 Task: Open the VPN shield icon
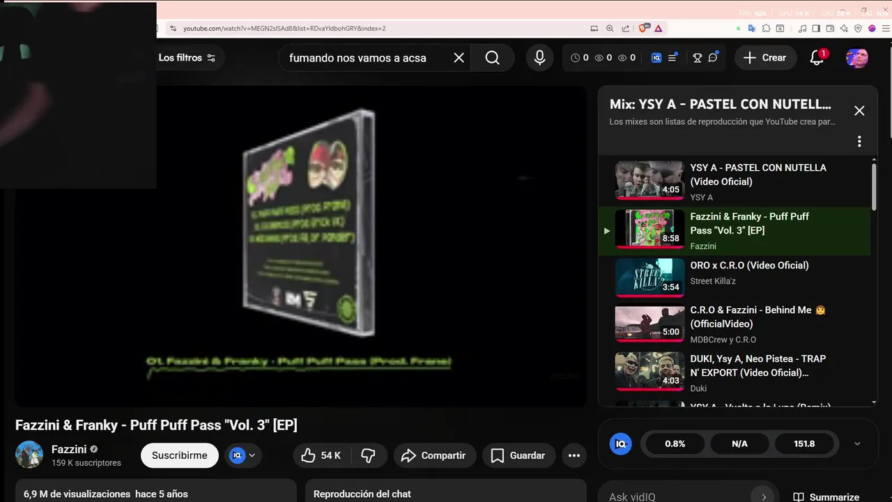pos(858,29)
